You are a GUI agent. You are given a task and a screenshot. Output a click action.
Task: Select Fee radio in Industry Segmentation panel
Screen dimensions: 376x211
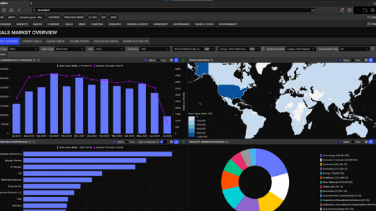[x=353, y=142]
